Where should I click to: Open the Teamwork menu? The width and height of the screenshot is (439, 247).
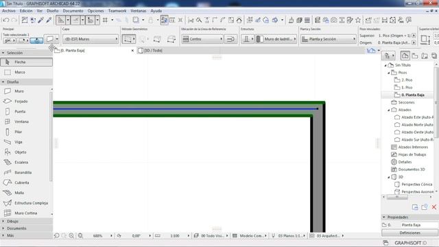[x=117, y=11]
